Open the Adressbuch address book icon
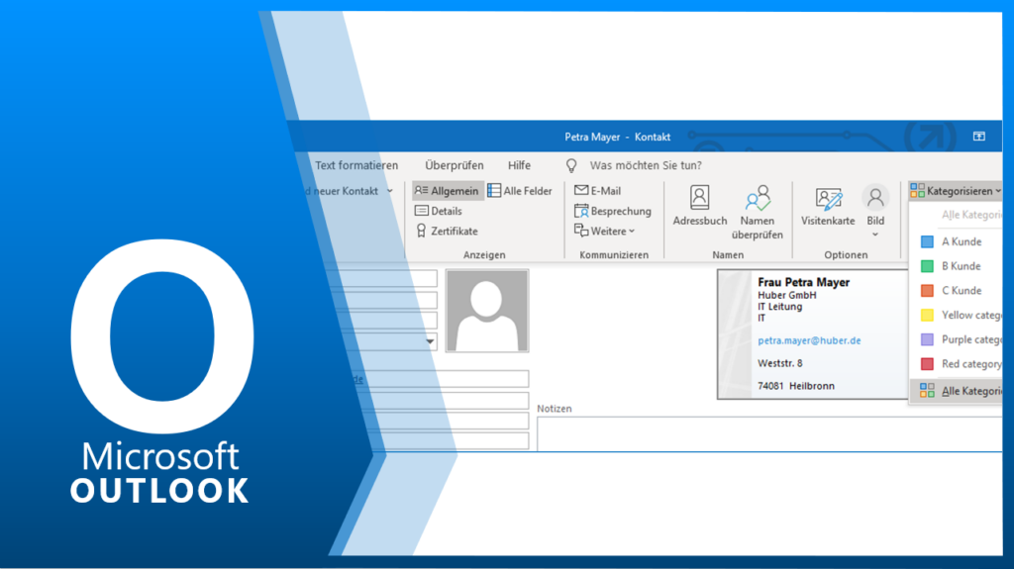Screen dimensions: 1014x569 [x=699, y=198]
